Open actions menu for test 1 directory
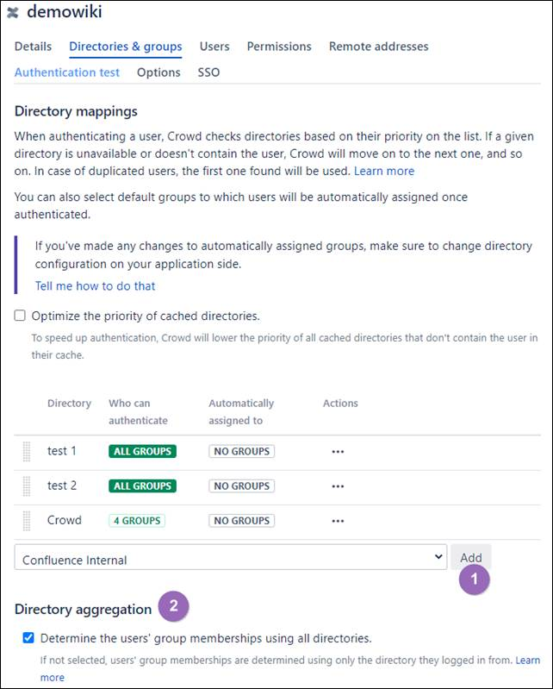Image resolution: width=553 pixels, height=689 pixels. 338,452
